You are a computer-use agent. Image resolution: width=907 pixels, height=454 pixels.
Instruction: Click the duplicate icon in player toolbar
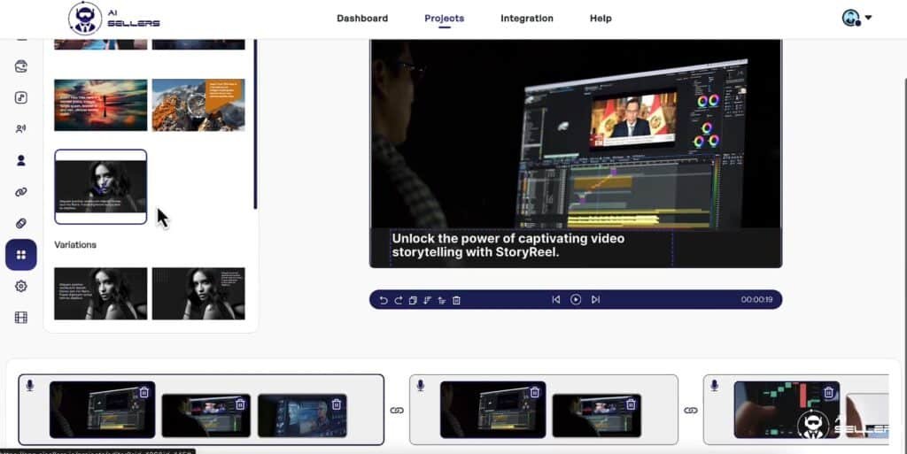pos(413,300)
